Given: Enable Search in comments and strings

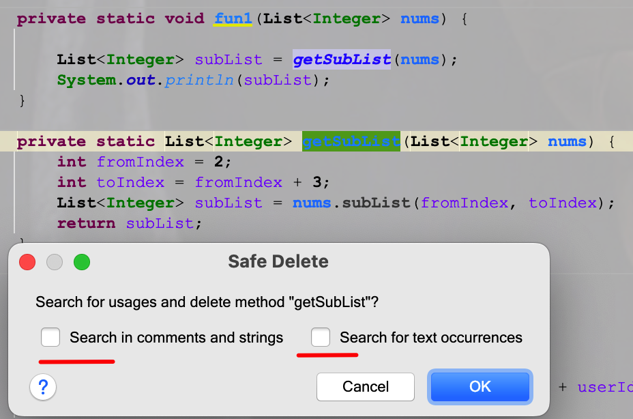Looking at the screenshot, I should pyautogui.click(x=50, y=337).
